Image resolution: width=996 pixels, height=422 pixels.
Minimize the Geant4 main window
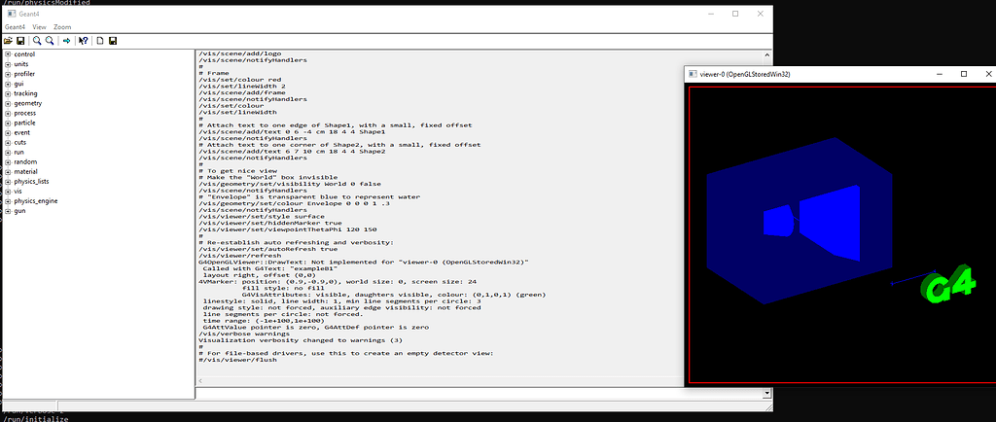(x=711, y=14)
